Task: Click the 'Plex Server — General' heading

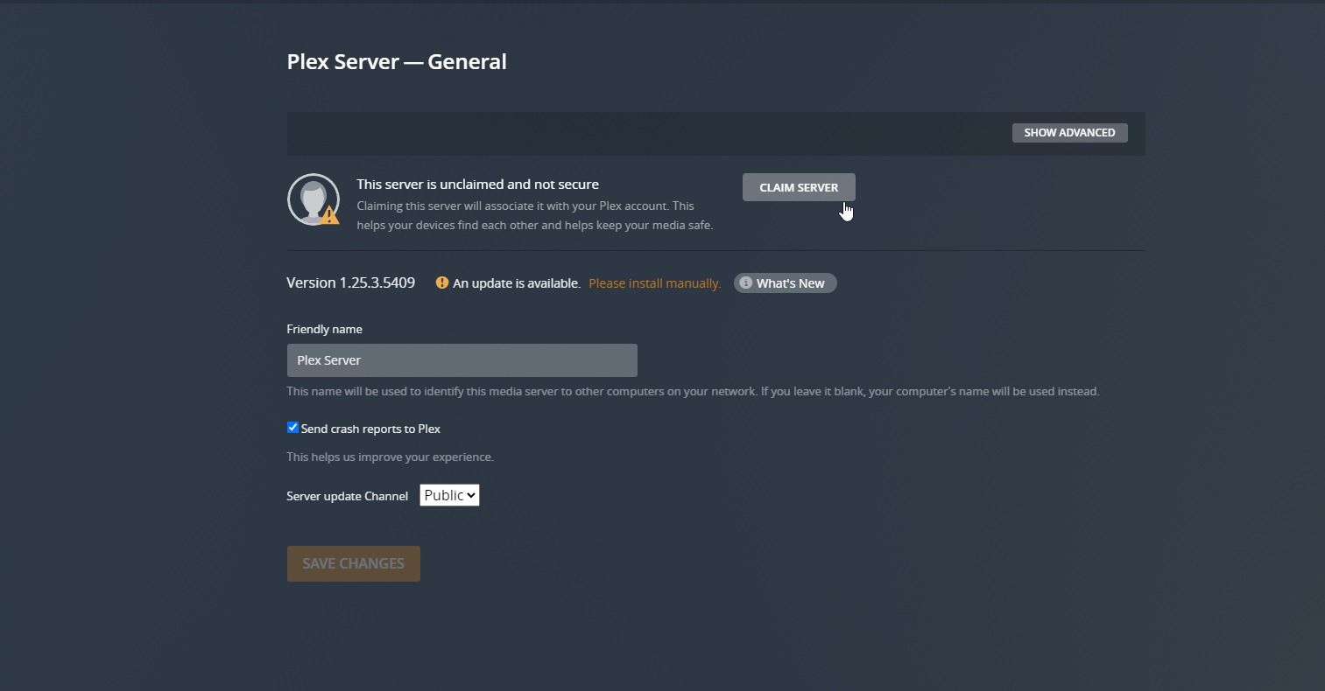Action: pos(397,62)
